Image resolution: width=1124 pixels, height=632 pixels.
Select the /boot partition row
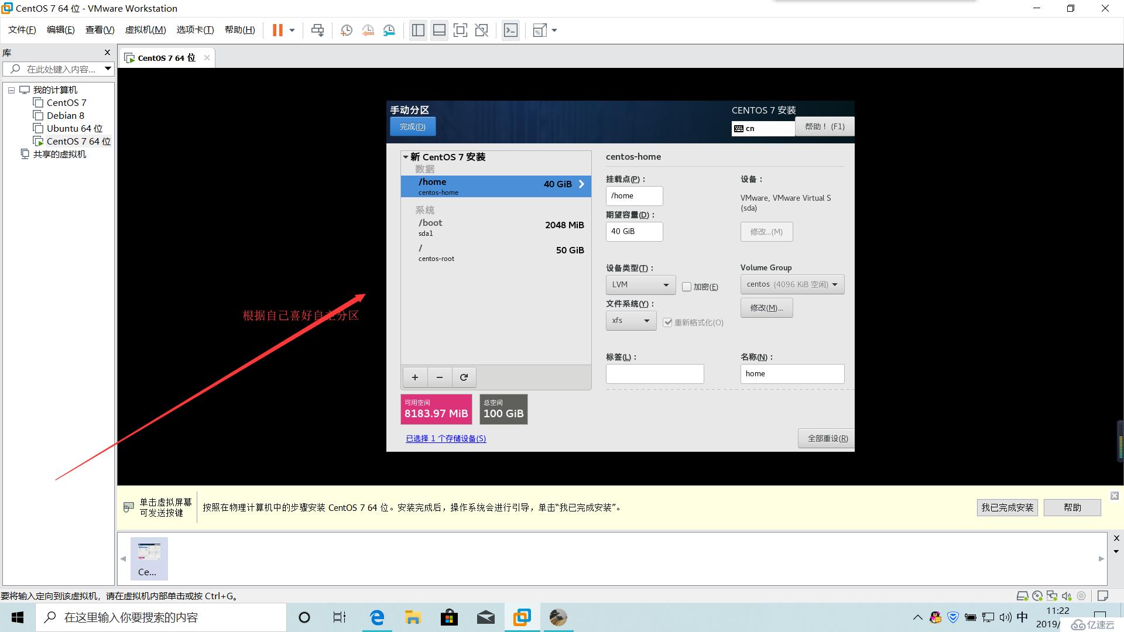click(x=496, y=227)
